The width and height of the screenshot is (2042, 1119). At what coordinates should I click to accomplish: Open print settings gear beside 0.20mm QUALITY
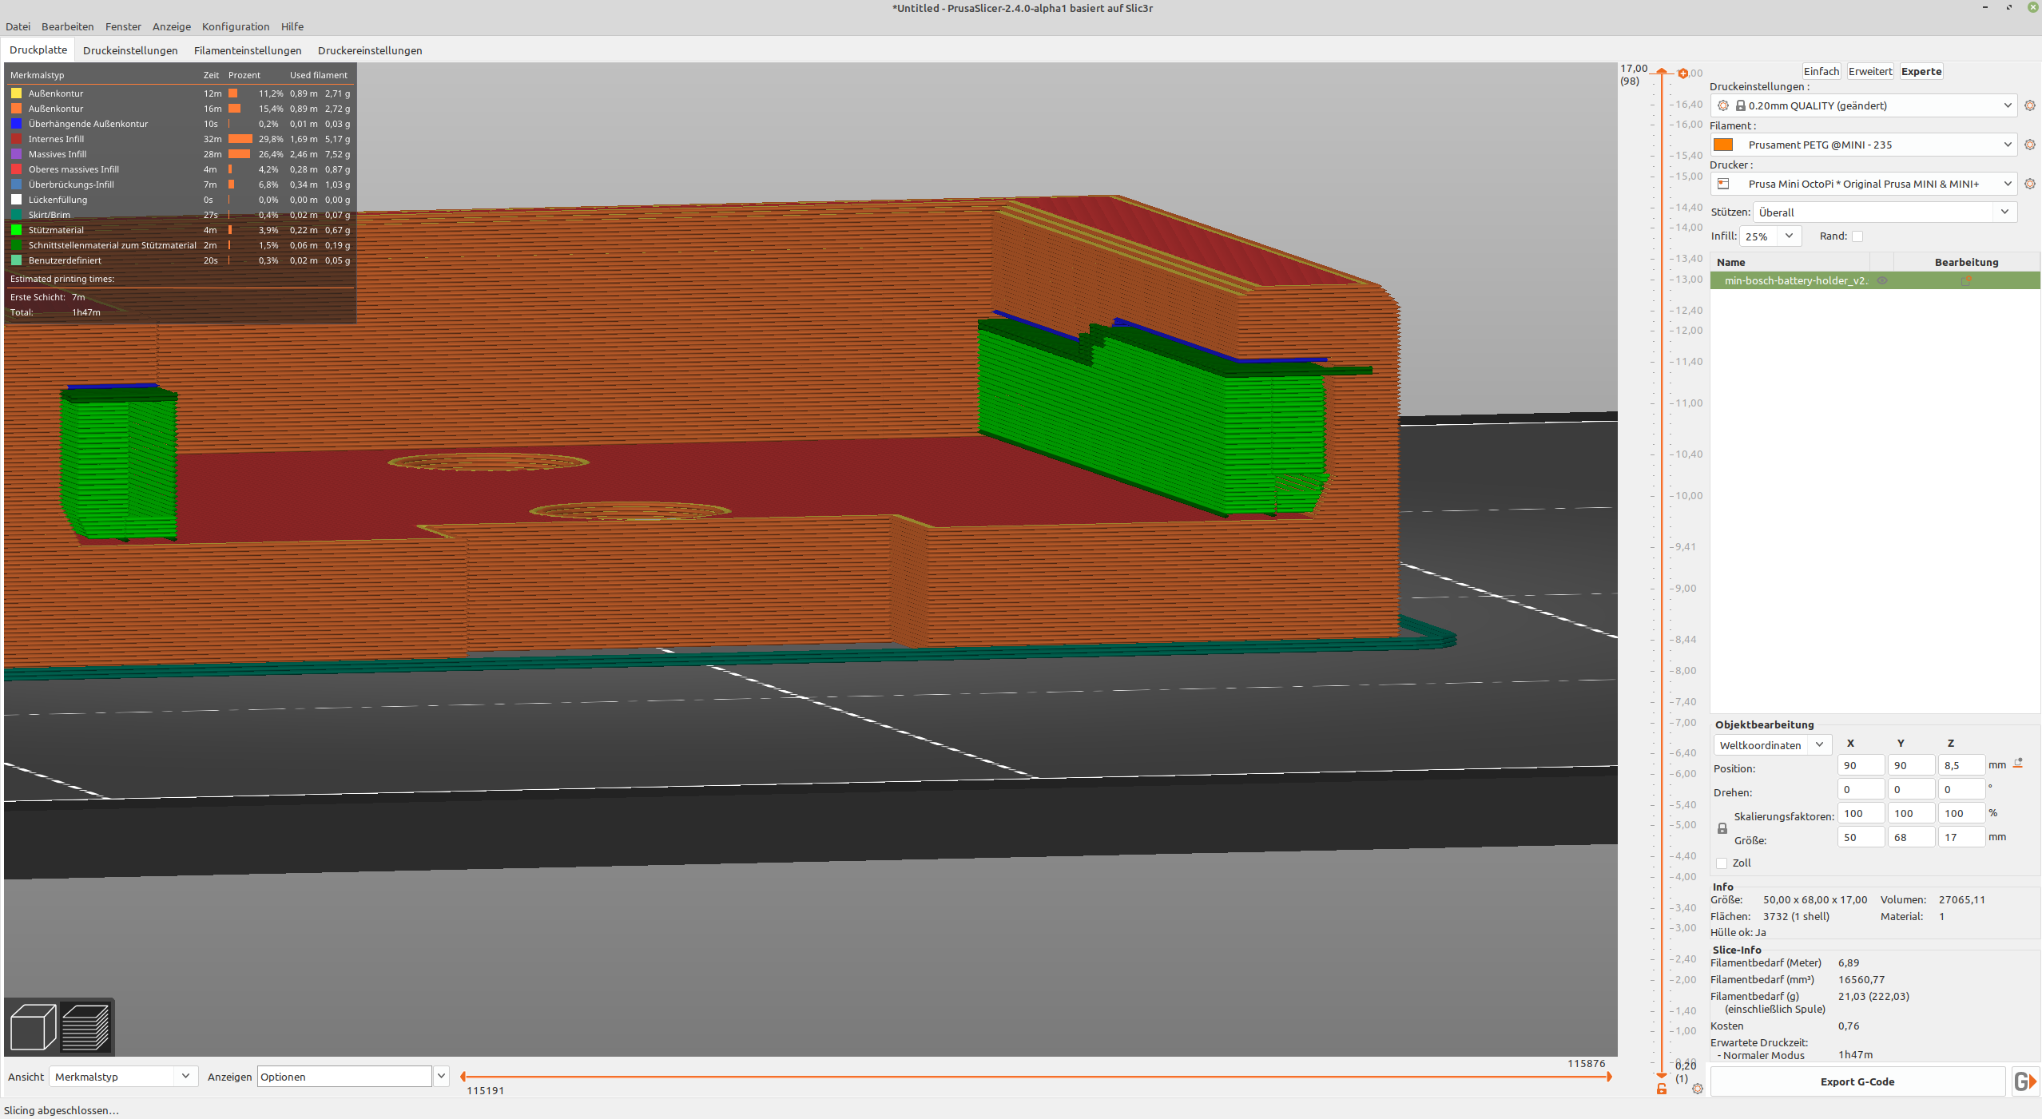(2030, 105)
